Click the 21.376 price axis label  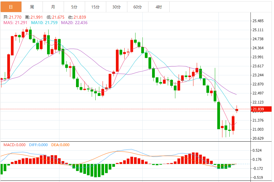click(258, 120)
